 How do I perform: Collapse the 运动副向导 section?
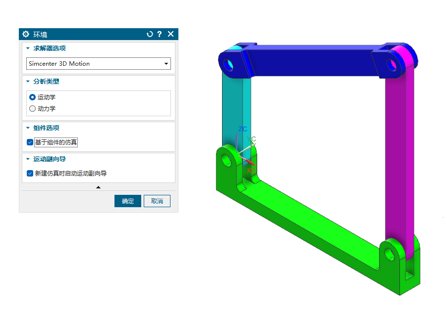pos(28,159)
